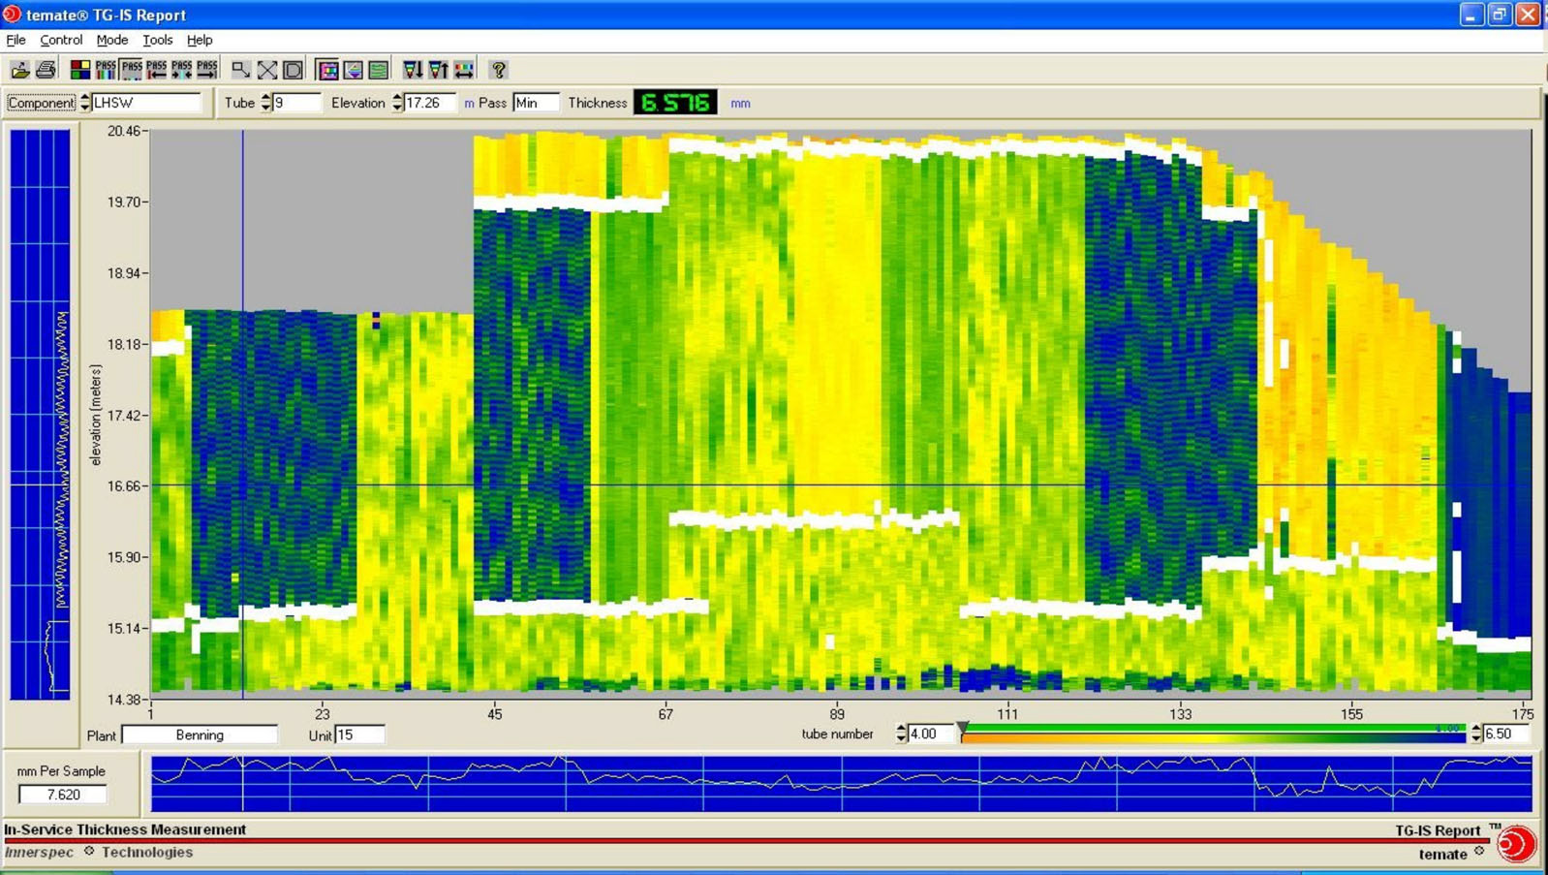Click the color scale slider marker

coord(962,728)
